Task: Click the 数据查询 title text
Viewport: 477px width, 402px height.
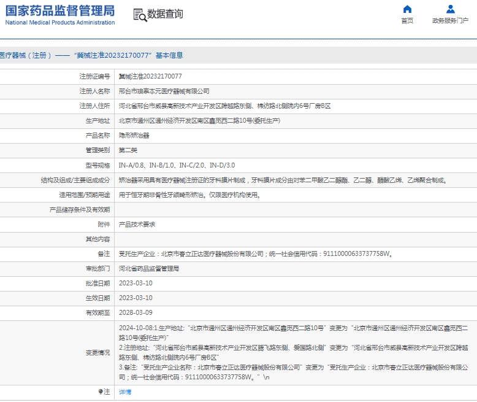Action: [x=165, y=14]
